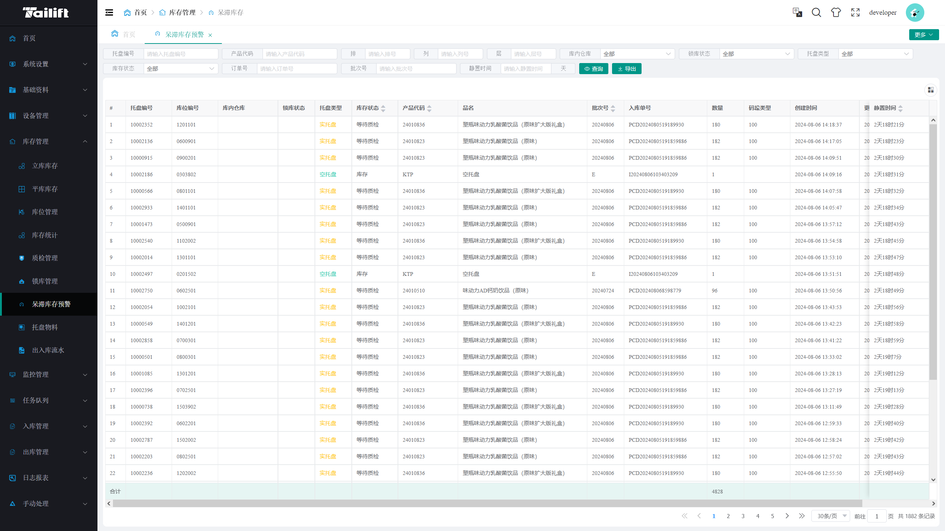Viewport: 945px width, 531px height.
Task: Sort by 批次号 column
Action: coord(613,108)
